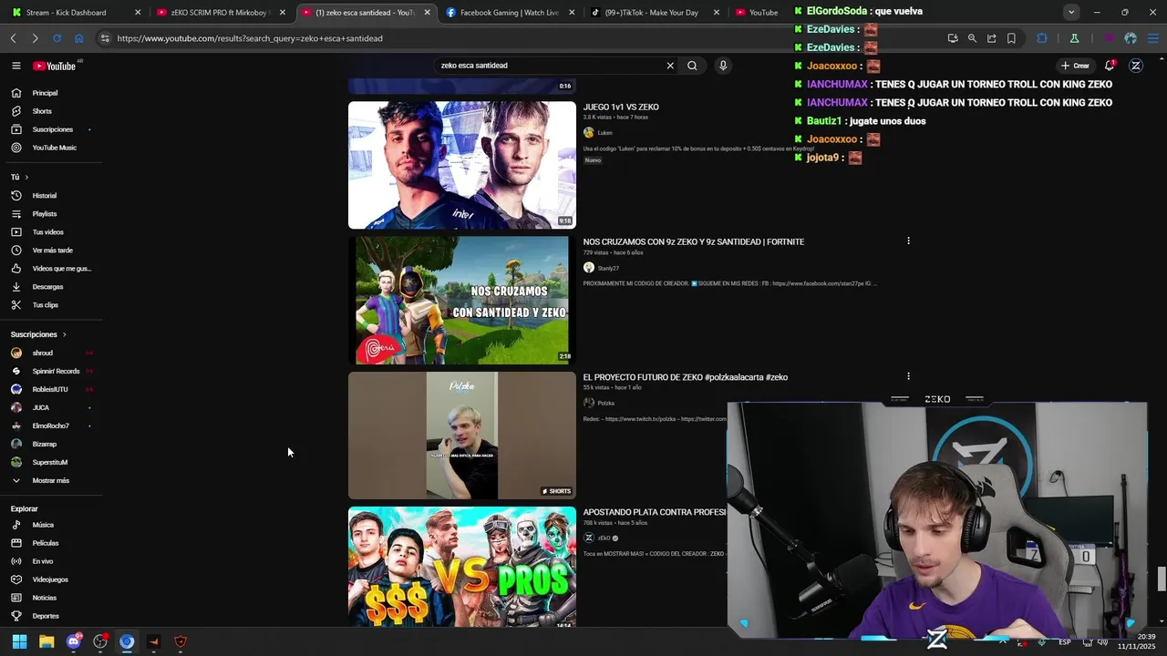Viewport: 1167px width, 656px height.
Task: Open Videojuegos in Explorar
Action: click(x=51, y=579)
